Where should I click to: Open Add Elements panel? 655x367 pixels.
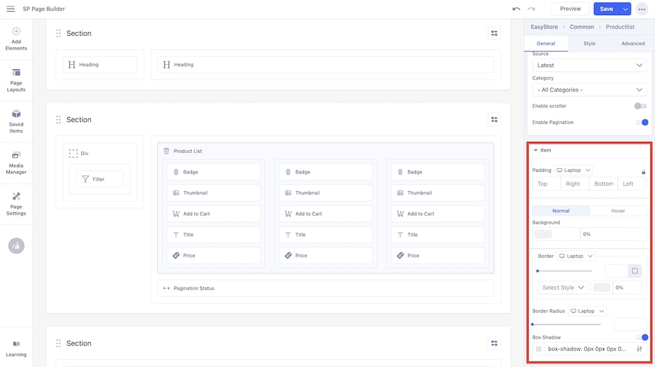tap(16, 39)
